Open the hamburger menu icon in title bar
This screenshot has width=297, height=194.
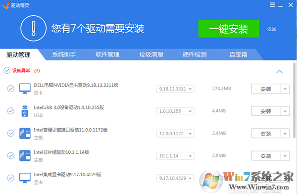click(x=272, y=5)
